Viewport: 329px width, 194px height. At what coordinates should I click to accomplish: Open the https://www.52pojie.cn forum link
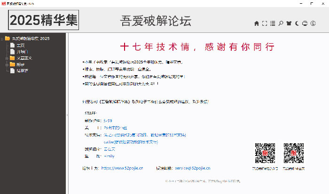122,168
